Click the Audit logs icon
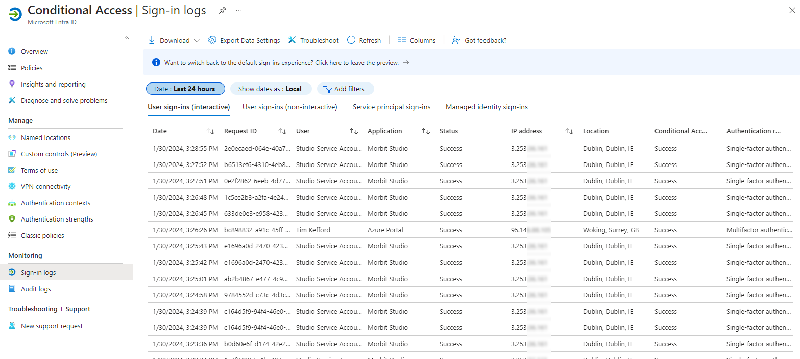The width and height of the screenshot is (800, 359). [12, 289]
